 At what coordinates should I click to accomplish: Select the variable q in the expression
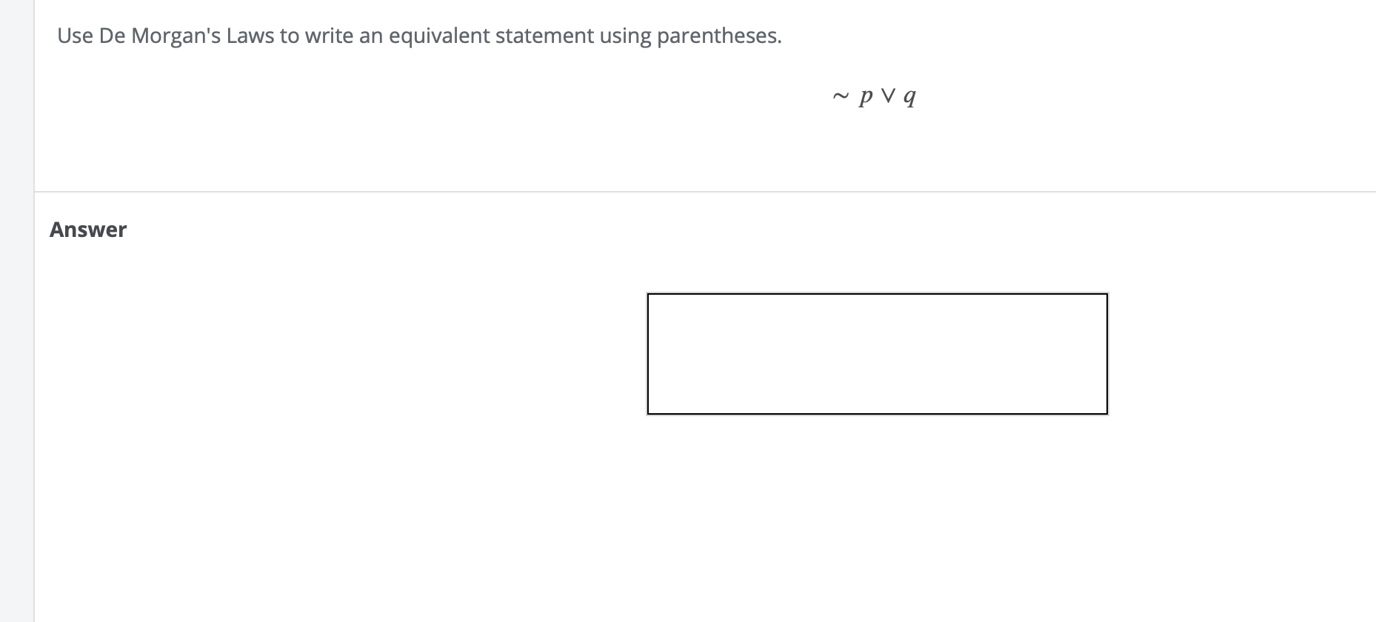coord(911,96)
